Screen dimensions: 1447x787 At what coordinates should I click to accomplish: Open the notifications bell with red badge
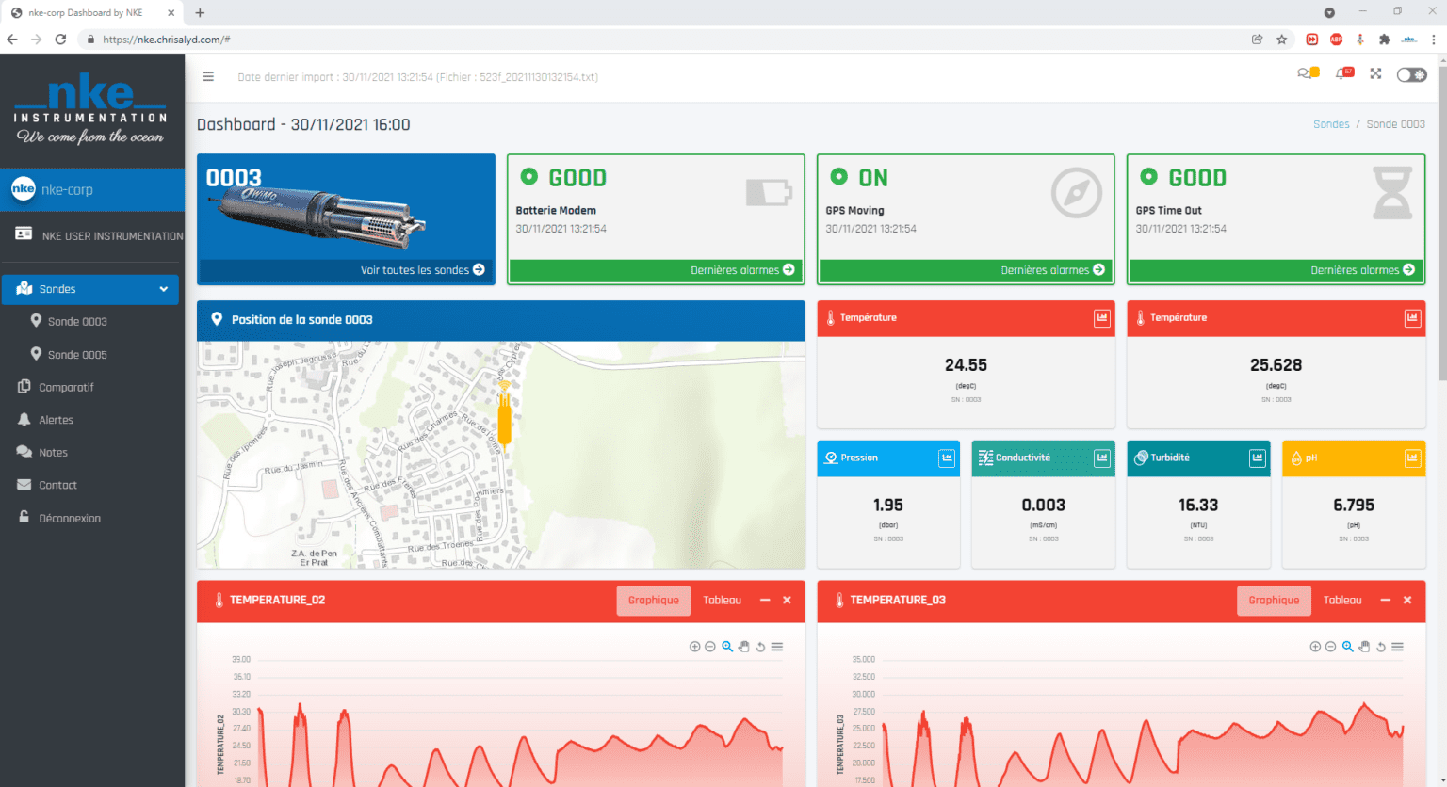(1343, 73)
